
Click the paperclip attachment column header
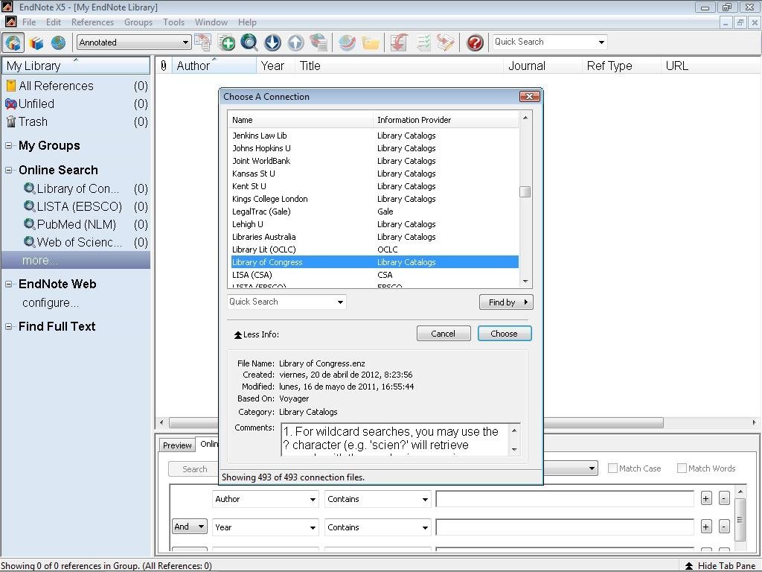(164, 66)
